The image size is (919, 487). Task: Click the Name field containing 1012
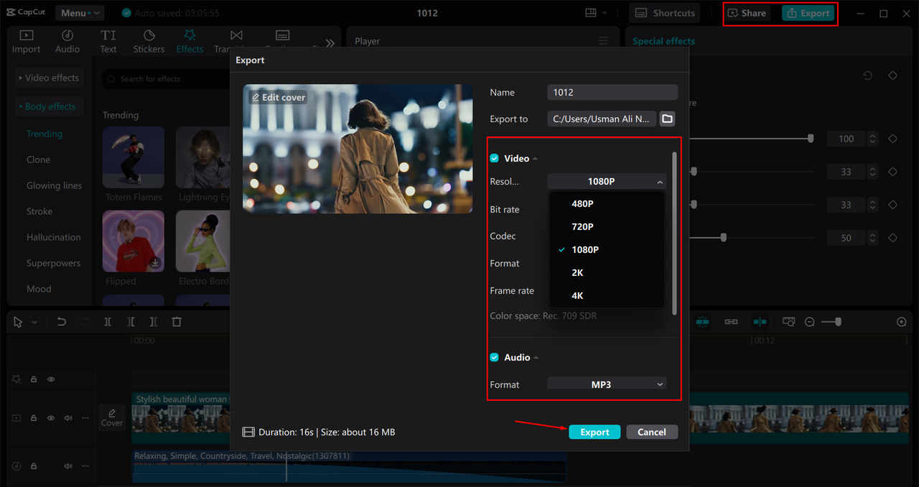612,92
